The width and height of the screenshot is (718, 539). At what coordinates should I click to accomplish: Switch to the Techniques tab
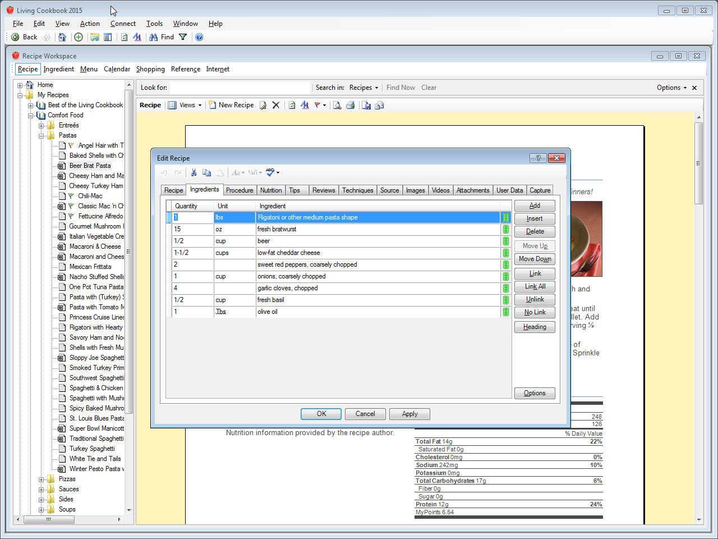click(x=358, y=190)
